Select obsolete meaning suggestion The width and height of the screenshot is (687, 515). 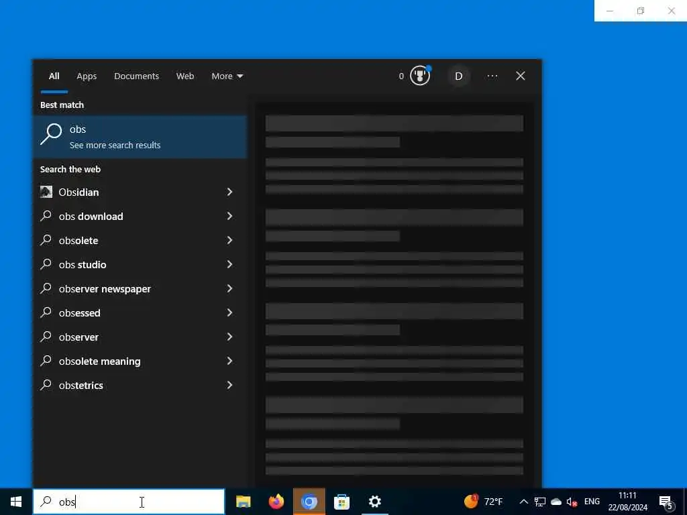(140, 361)
